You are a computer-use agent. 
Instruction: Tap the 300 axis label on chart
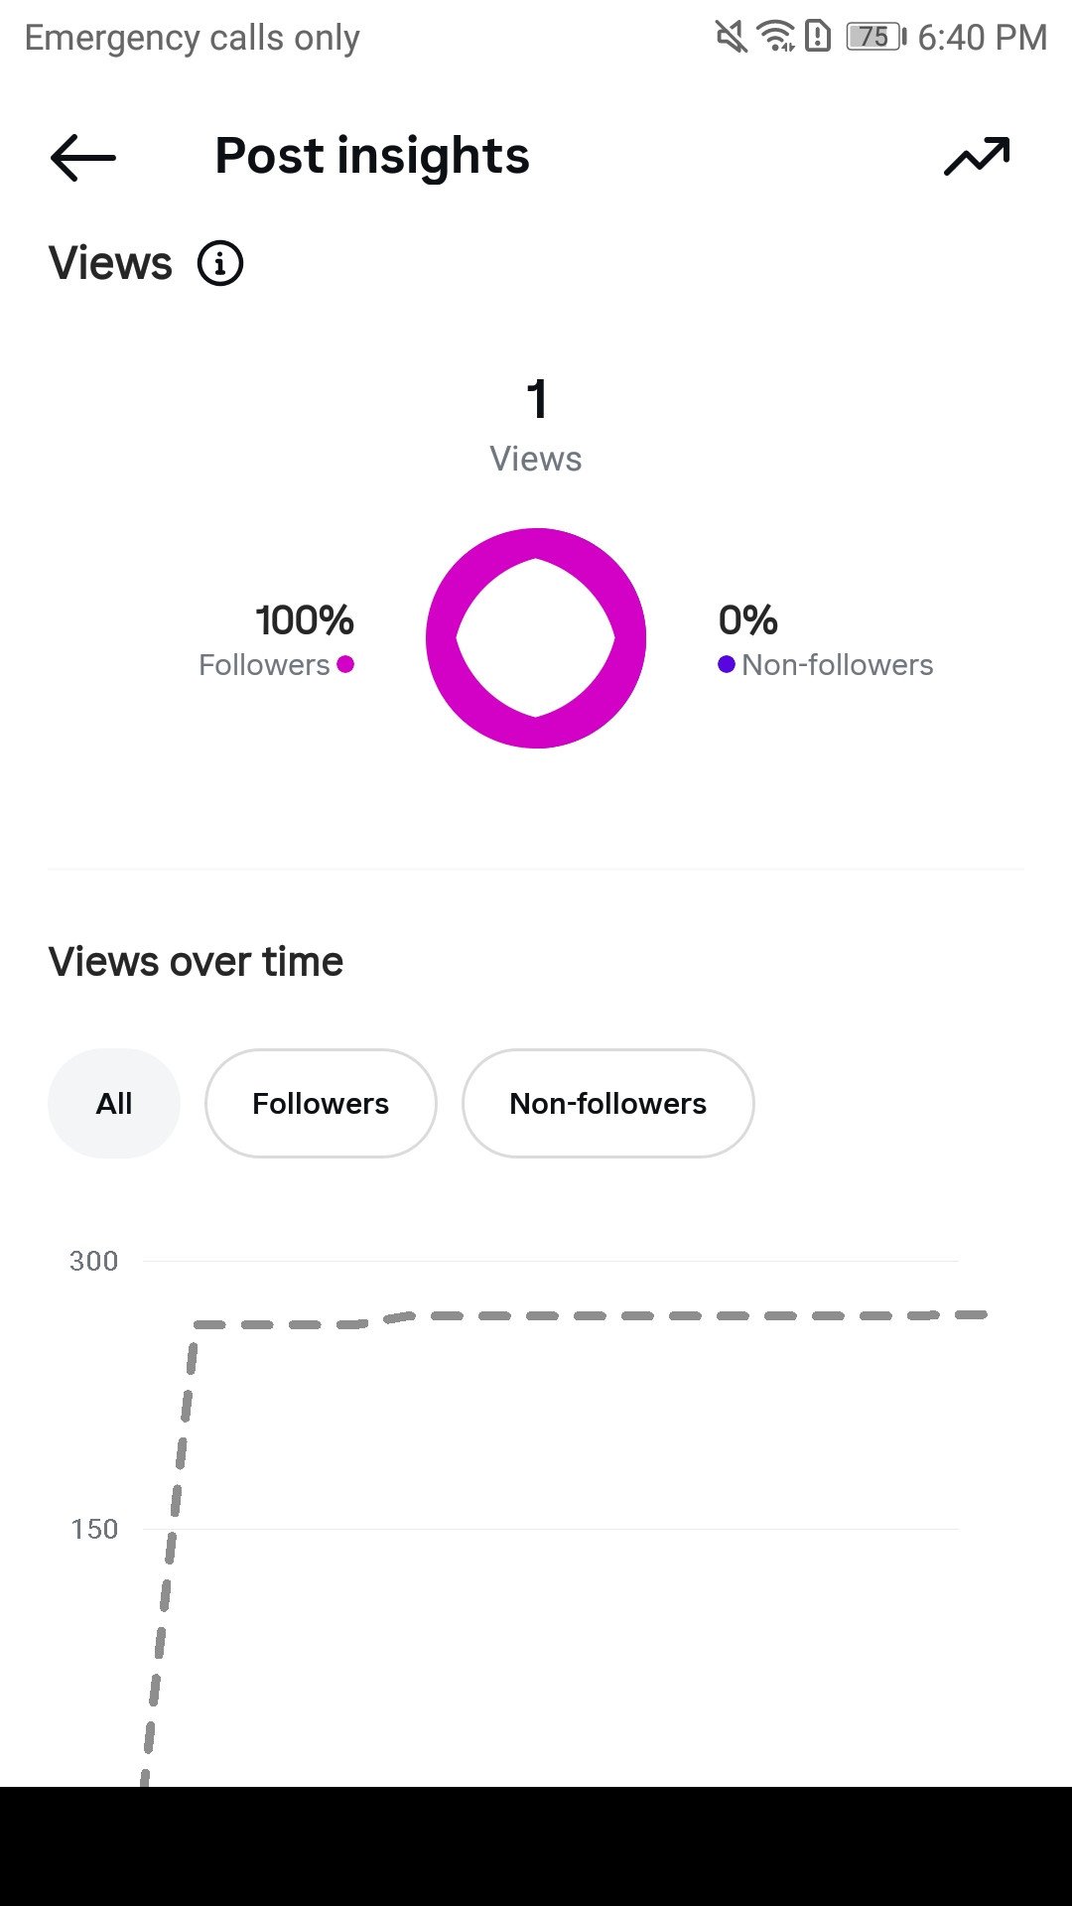coord(94,1261)
